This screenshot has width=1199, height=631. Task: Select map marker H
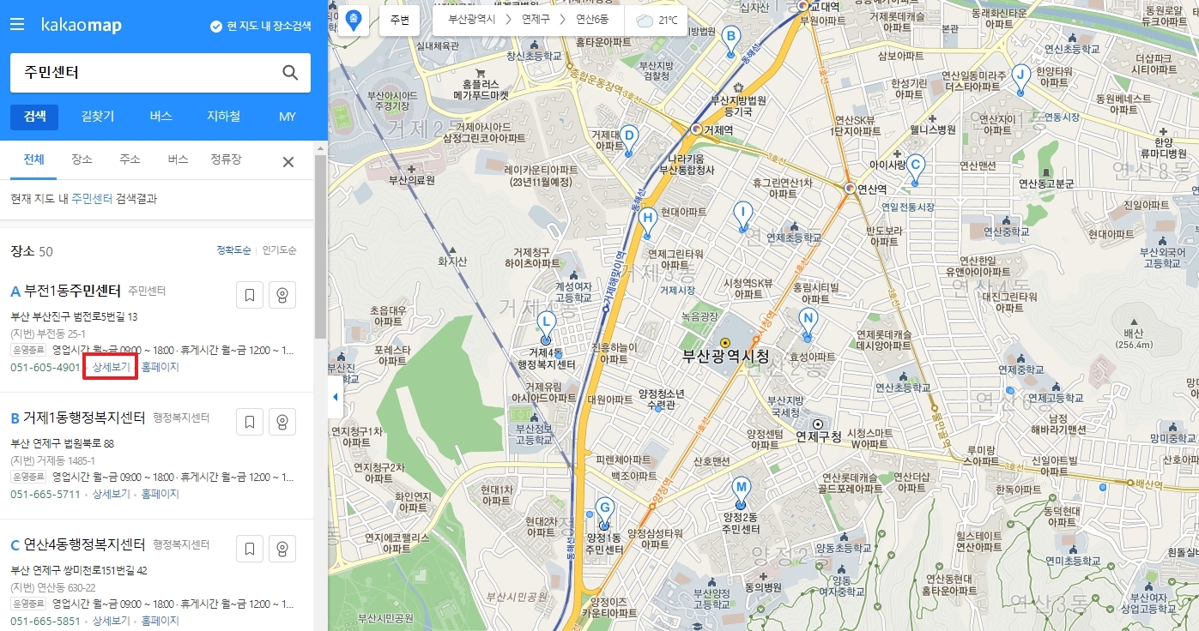point(649,222)
